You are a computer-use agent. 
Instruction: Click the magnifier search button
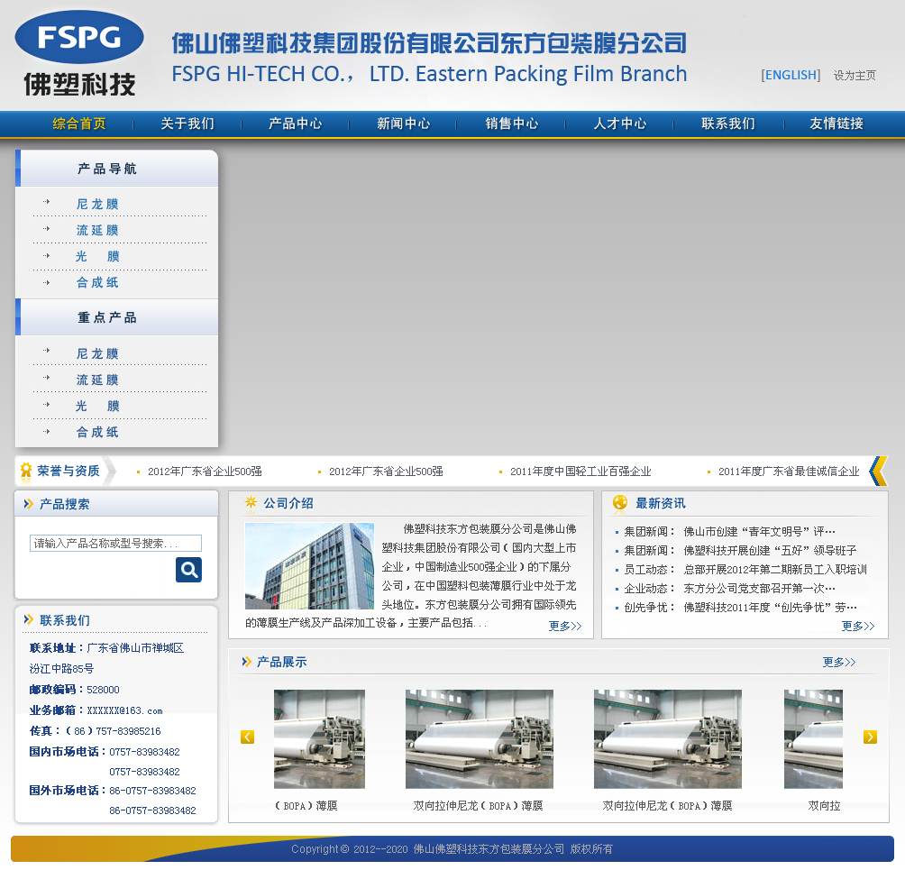(x=188, y=570)
